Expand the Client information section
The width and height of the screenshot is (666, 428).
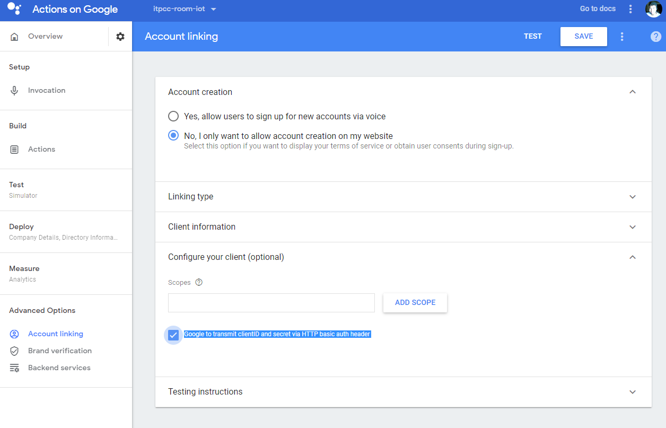click(632, 227)
